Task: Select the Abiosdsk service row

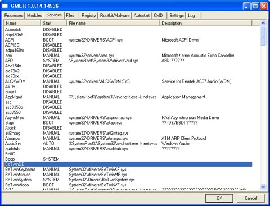Action: 128,30
